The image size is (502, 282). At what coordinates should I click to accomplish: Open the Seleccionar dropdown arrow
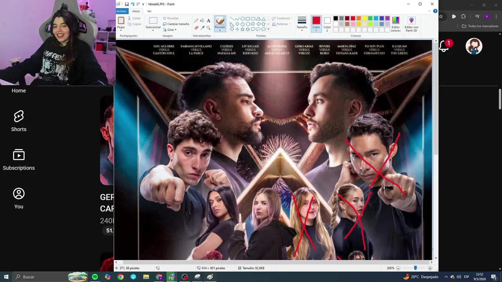(153, 31)
